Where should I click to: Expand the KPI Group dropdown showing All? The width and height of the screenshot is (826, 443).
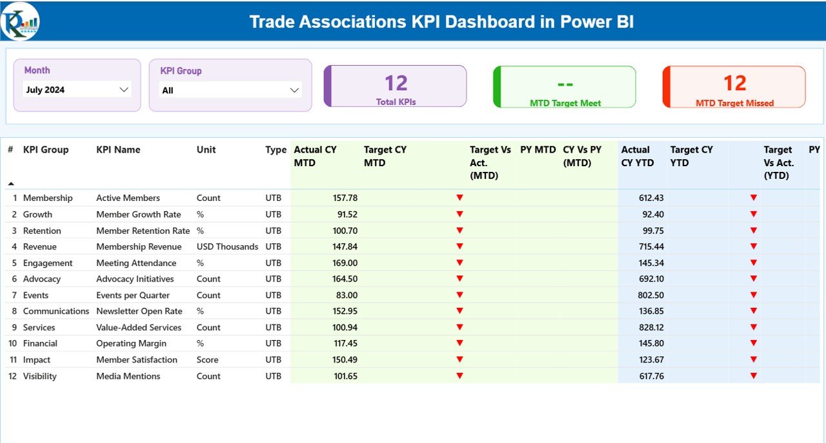coord(295,90)
